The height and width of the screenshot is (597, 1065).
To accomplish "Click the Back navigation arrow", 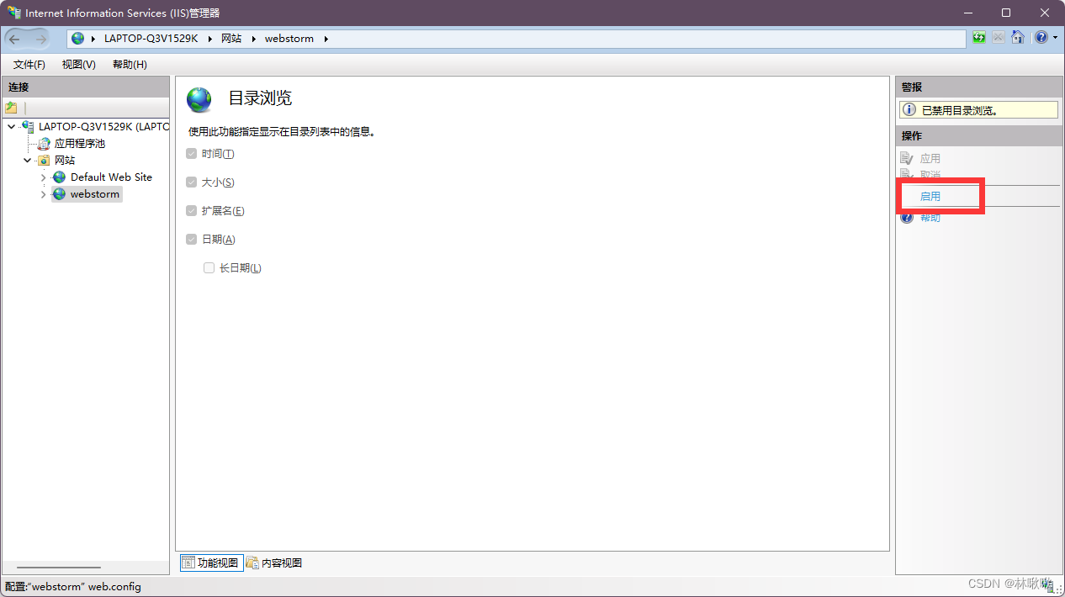I will (14, 38).
